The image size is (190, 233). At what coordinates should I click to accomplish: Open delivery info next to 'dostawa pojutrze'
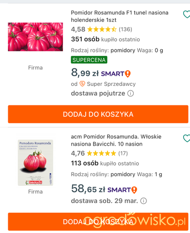tap(130, 93)
